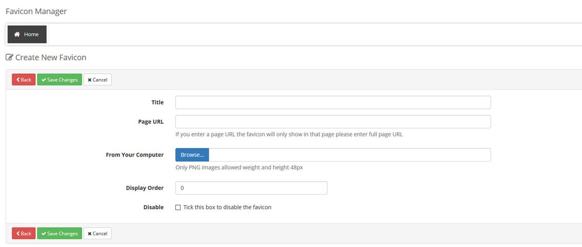Click the 'From Your Computer' field label
This screenshot has height=247, width=582.
(x=135, y=155)
